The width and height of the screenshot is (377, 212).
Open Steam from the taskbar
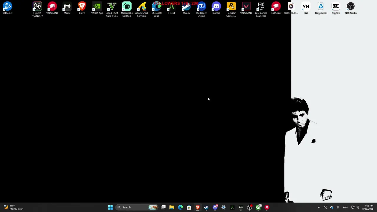tap(206, 207)
